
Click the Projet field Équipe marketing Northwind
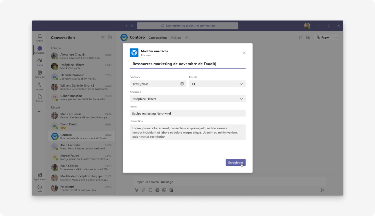pyautogui.click(x=188, y=113)
